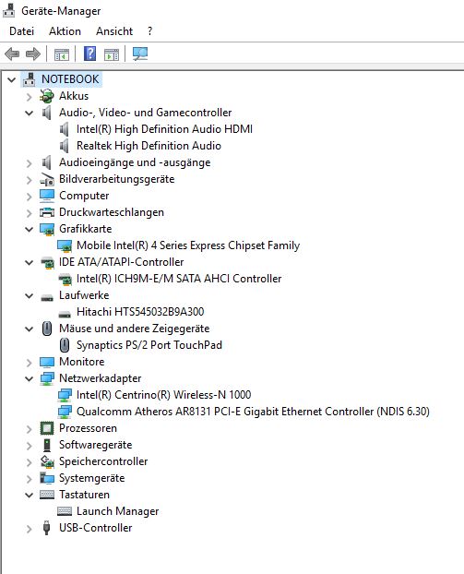Click the Forward arrow toolbar icon

pyautogui.click(x=33, y=54)
